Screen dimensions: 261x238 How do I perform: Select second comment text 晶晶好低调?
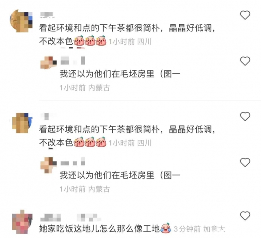tap(190, 129)
